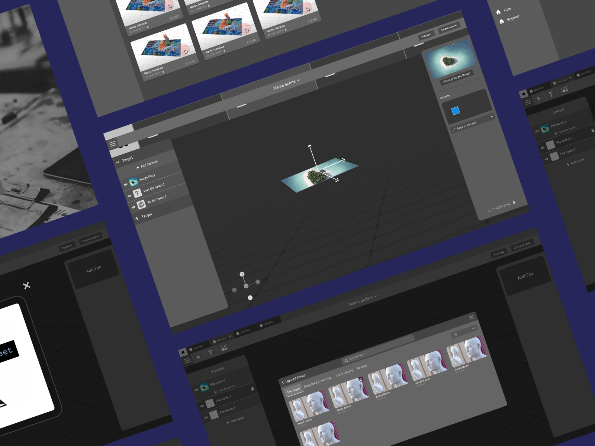Select add-image tool in right-edge editor

(565, 89)
